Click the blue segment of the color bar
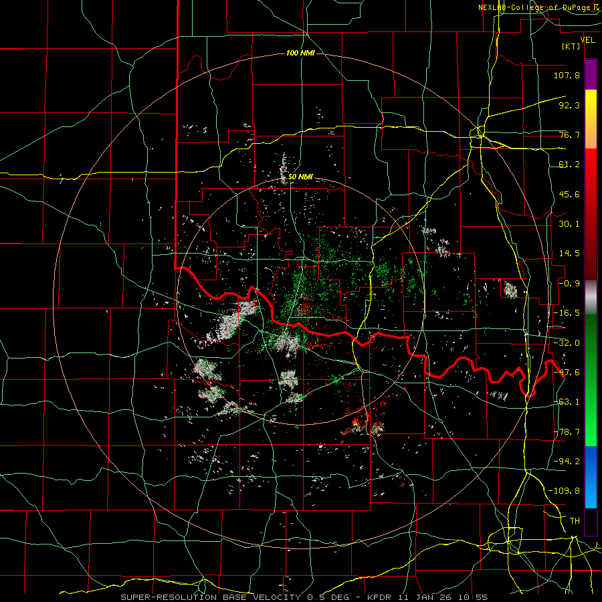Viewport: 602px width, 602px height. pyautogui.click(x=591, y=477)
